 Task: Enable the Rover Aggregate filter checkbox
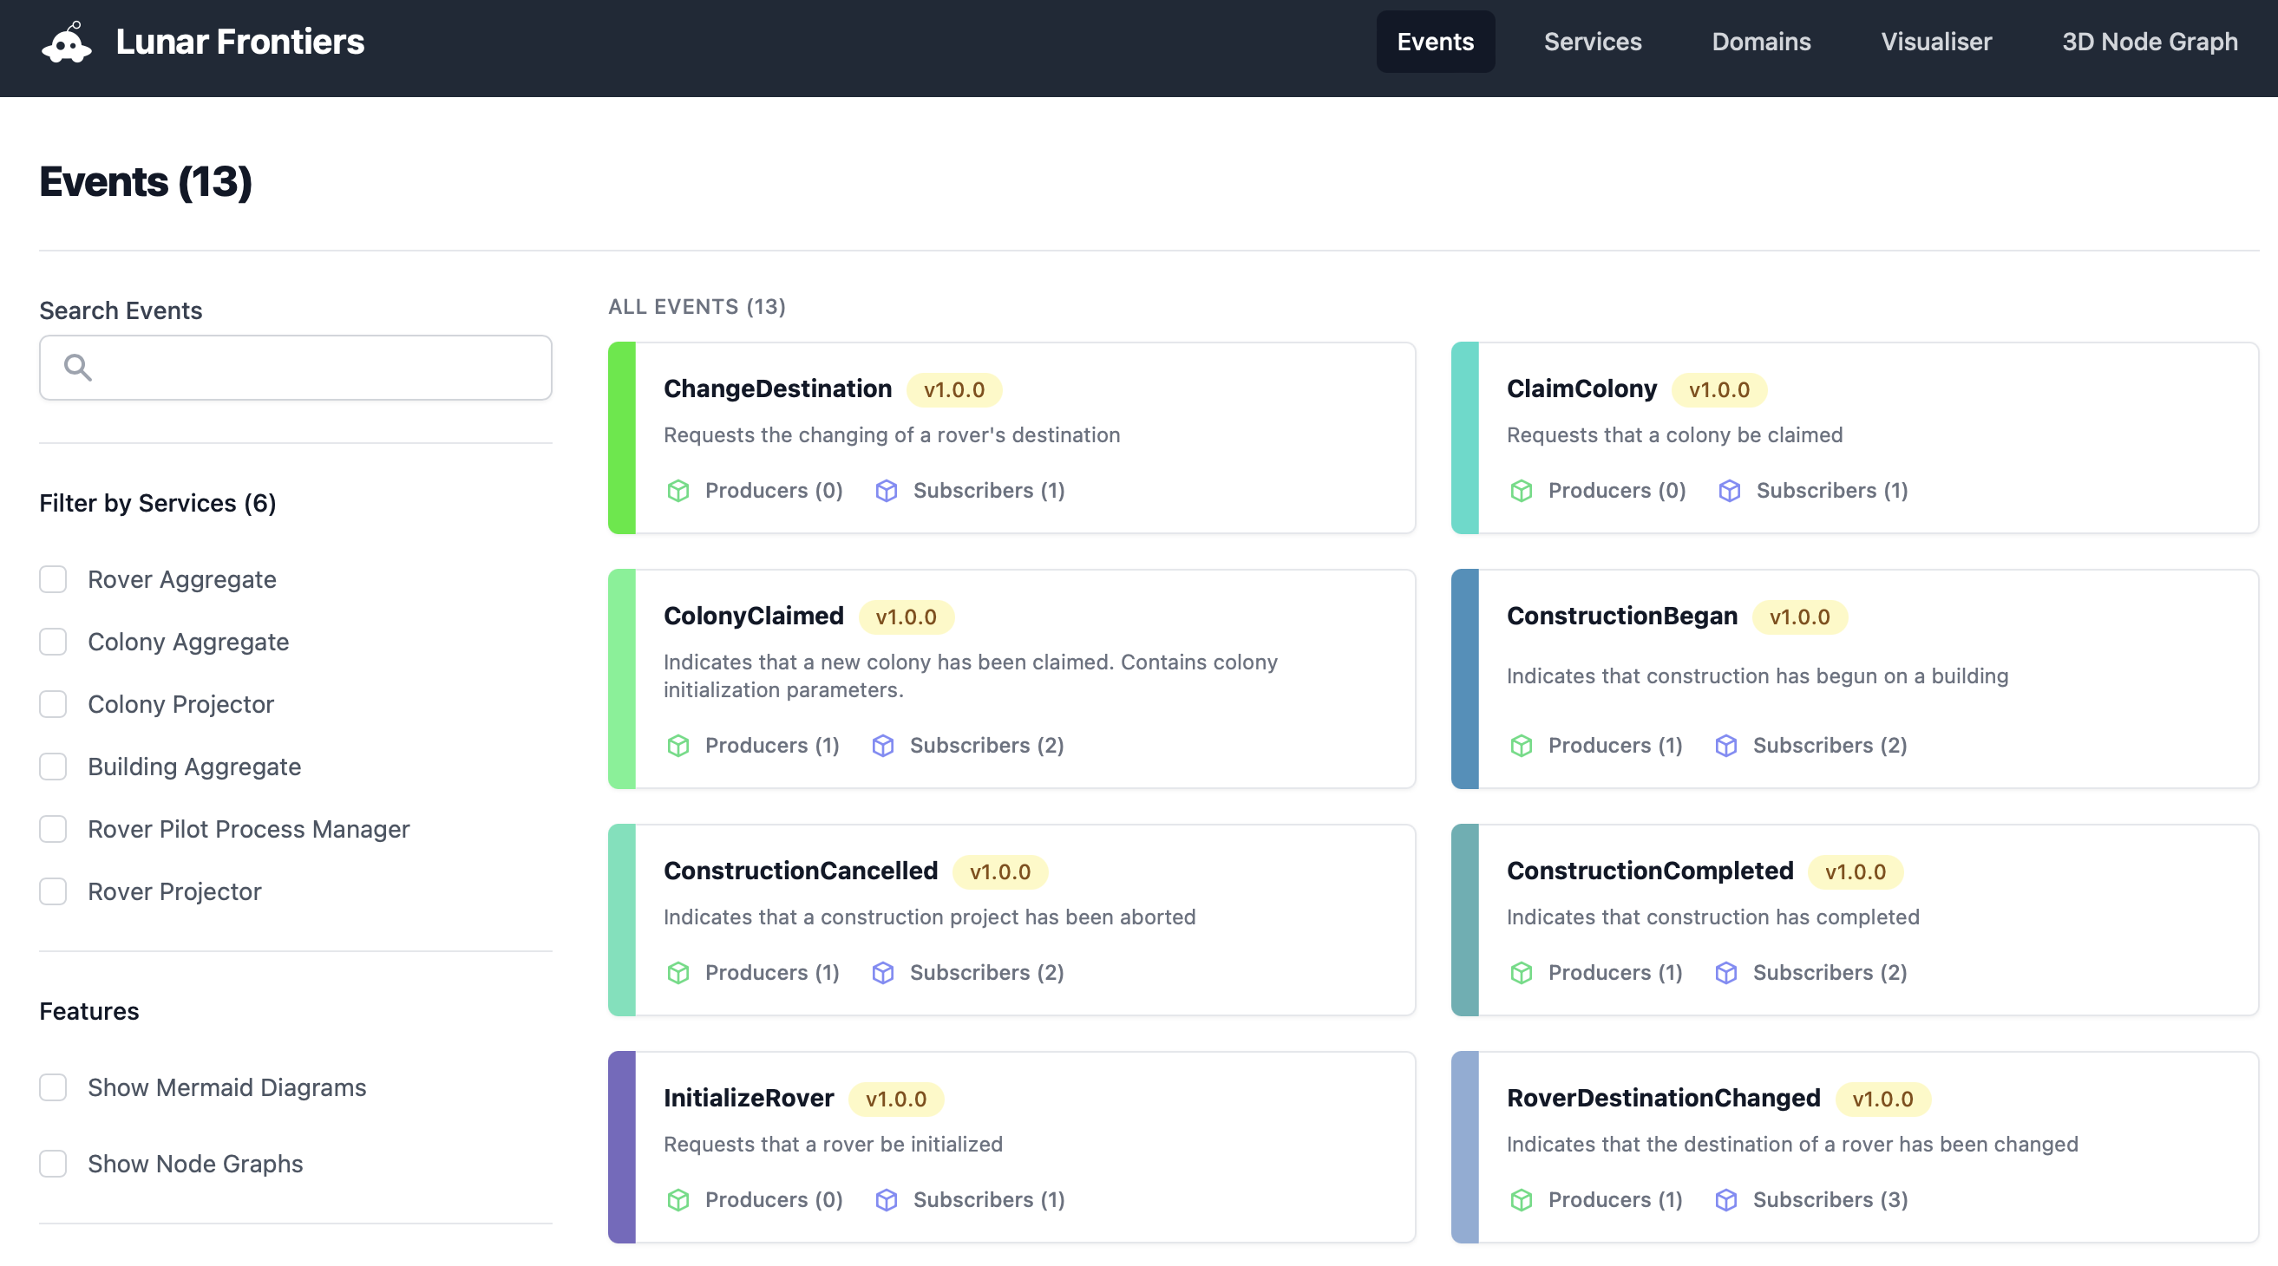pyautogui.click(x=53, y=579)
